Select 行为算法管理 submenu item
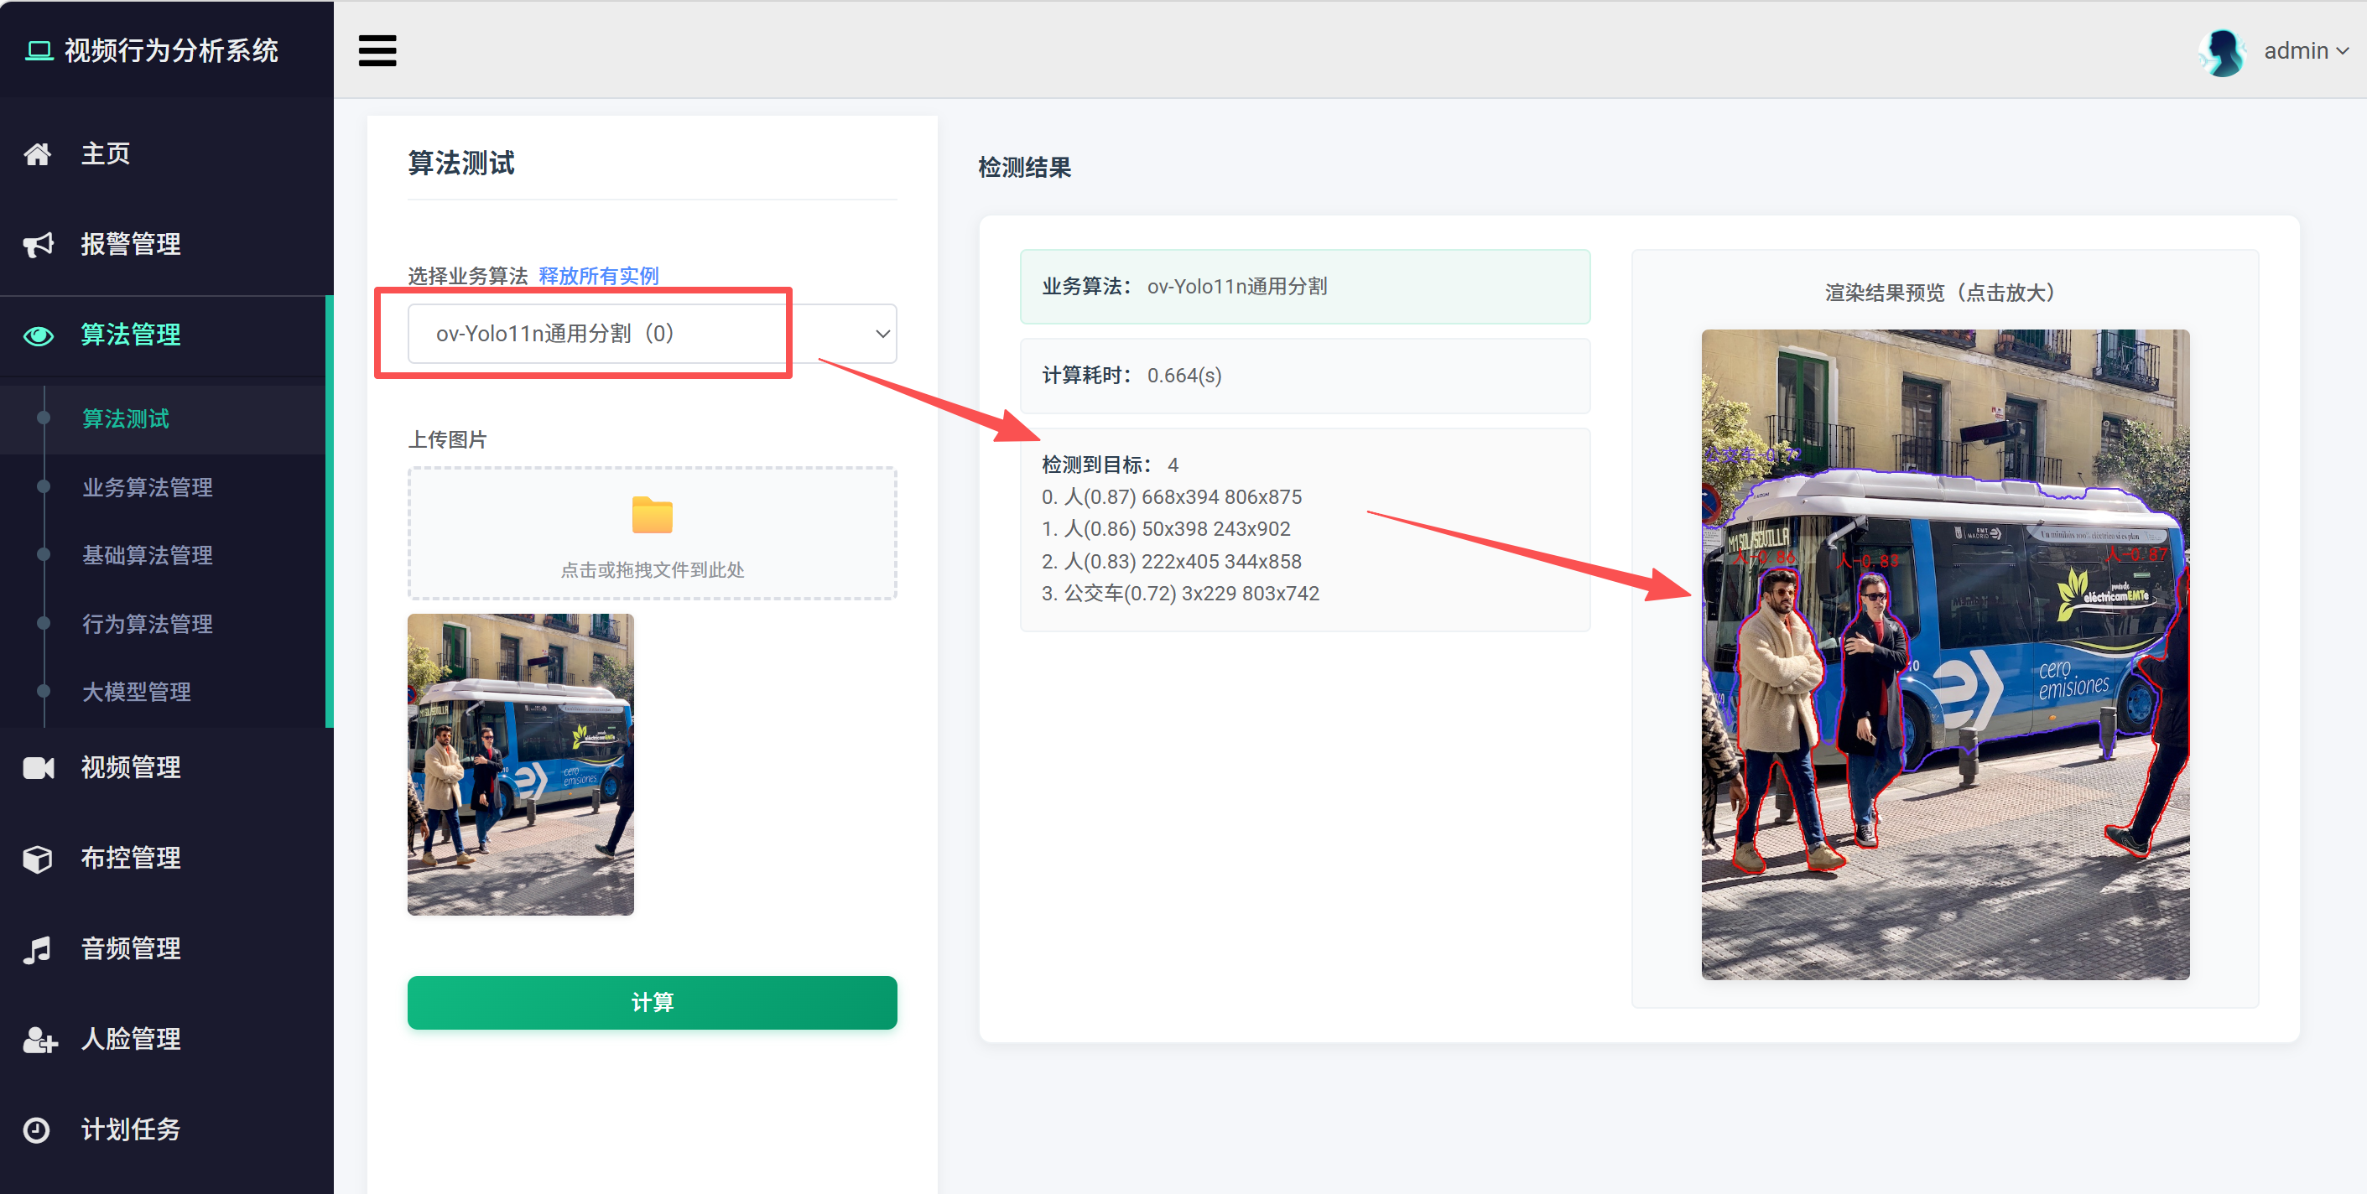 click(x=147, y=624)
